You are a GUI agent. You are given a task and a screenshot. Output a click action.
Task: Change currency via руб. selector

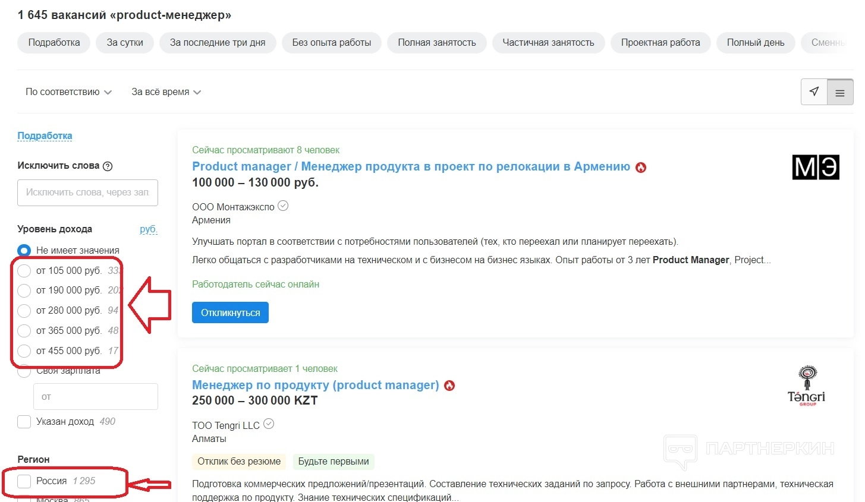[148, 229]
